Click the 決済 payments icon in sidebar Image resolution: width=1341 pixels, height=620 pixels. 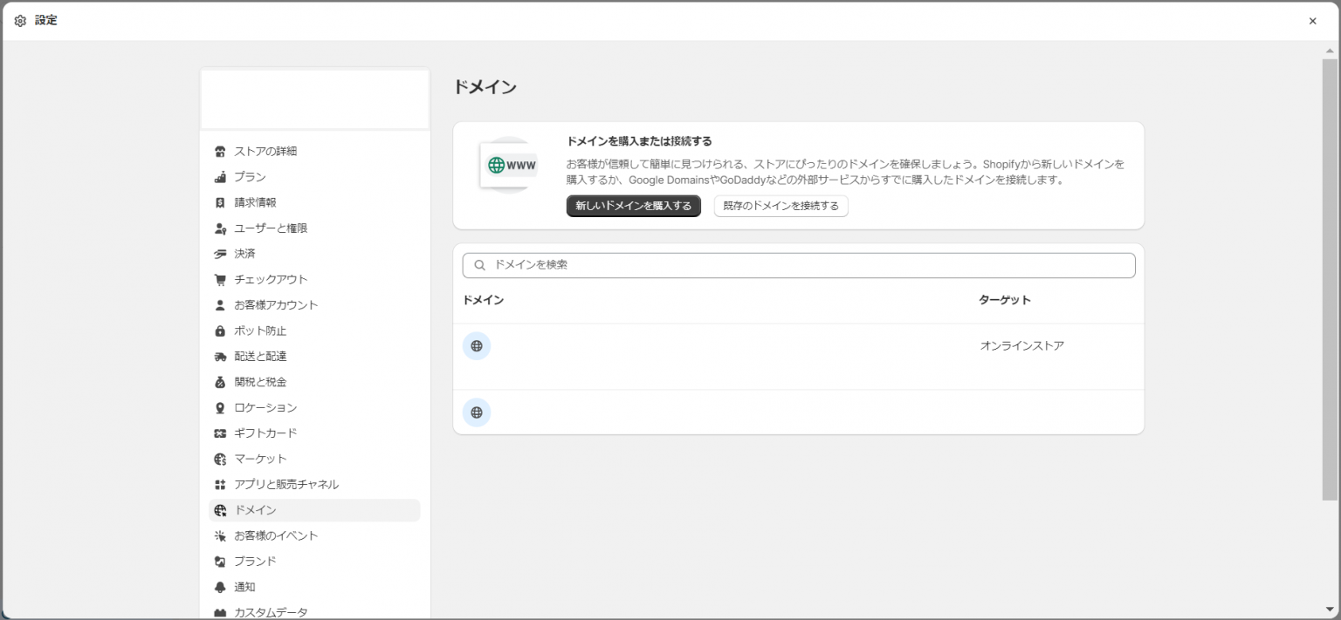[220, 253]
